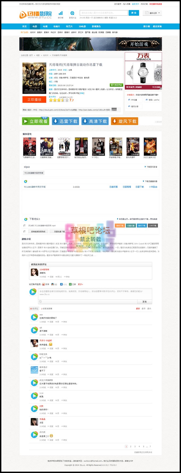Click the movie title search box
Viewport: 181px width, 473px height.
point(104,13)
